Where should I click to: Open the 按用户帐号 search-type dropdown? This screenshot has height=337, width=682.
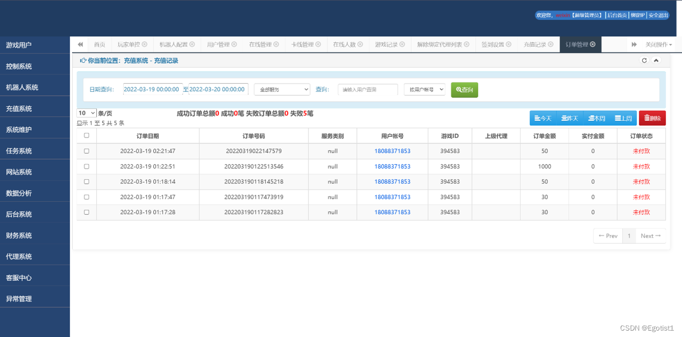pyautogui.click(x=425, y=90)
